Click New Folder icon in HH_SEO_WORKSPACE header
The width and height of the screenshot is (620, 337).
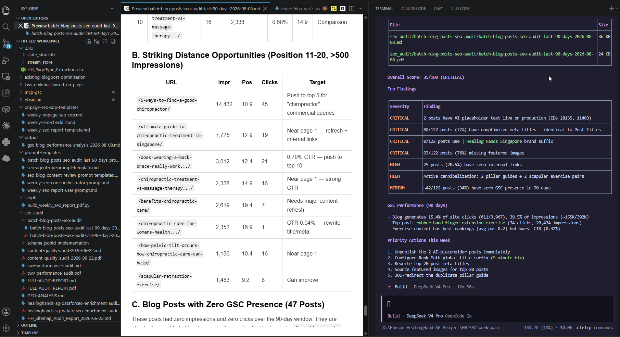[x=97, y=41]
